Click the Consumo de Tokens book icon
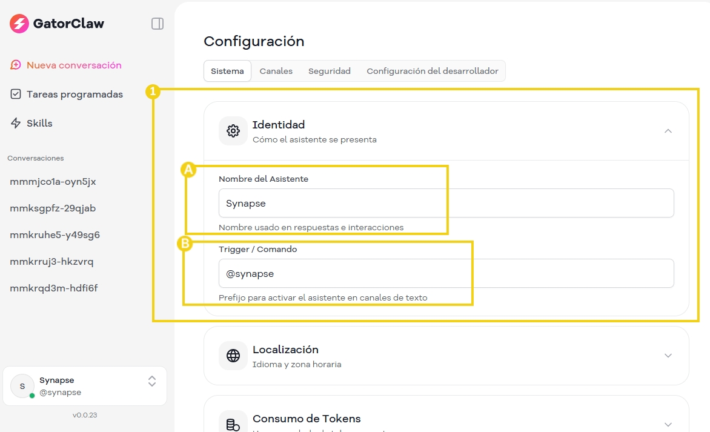Viewport: 710px width, 432px height. (x=233, y=424)
